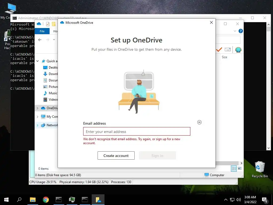The image size is (273, 205).
Task: Click the Create account button
Action: (116, 156)
